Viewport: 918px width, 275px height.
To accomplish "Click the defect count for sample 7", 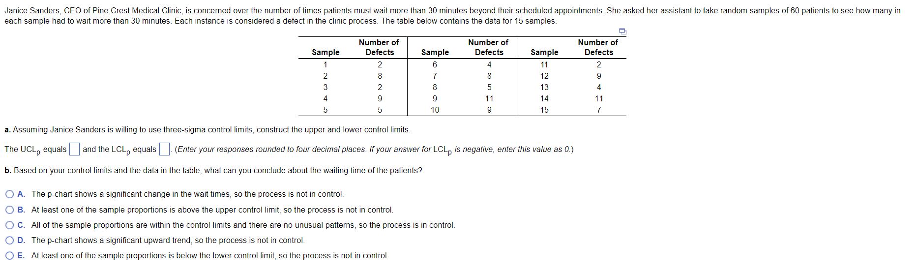I will point(489,76).
